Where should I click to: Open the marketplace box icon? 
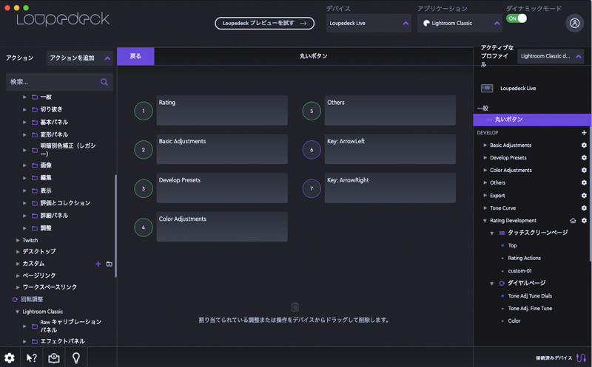[53, 358]
